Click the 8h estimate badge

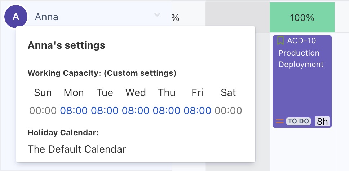[x=323, y=121]
